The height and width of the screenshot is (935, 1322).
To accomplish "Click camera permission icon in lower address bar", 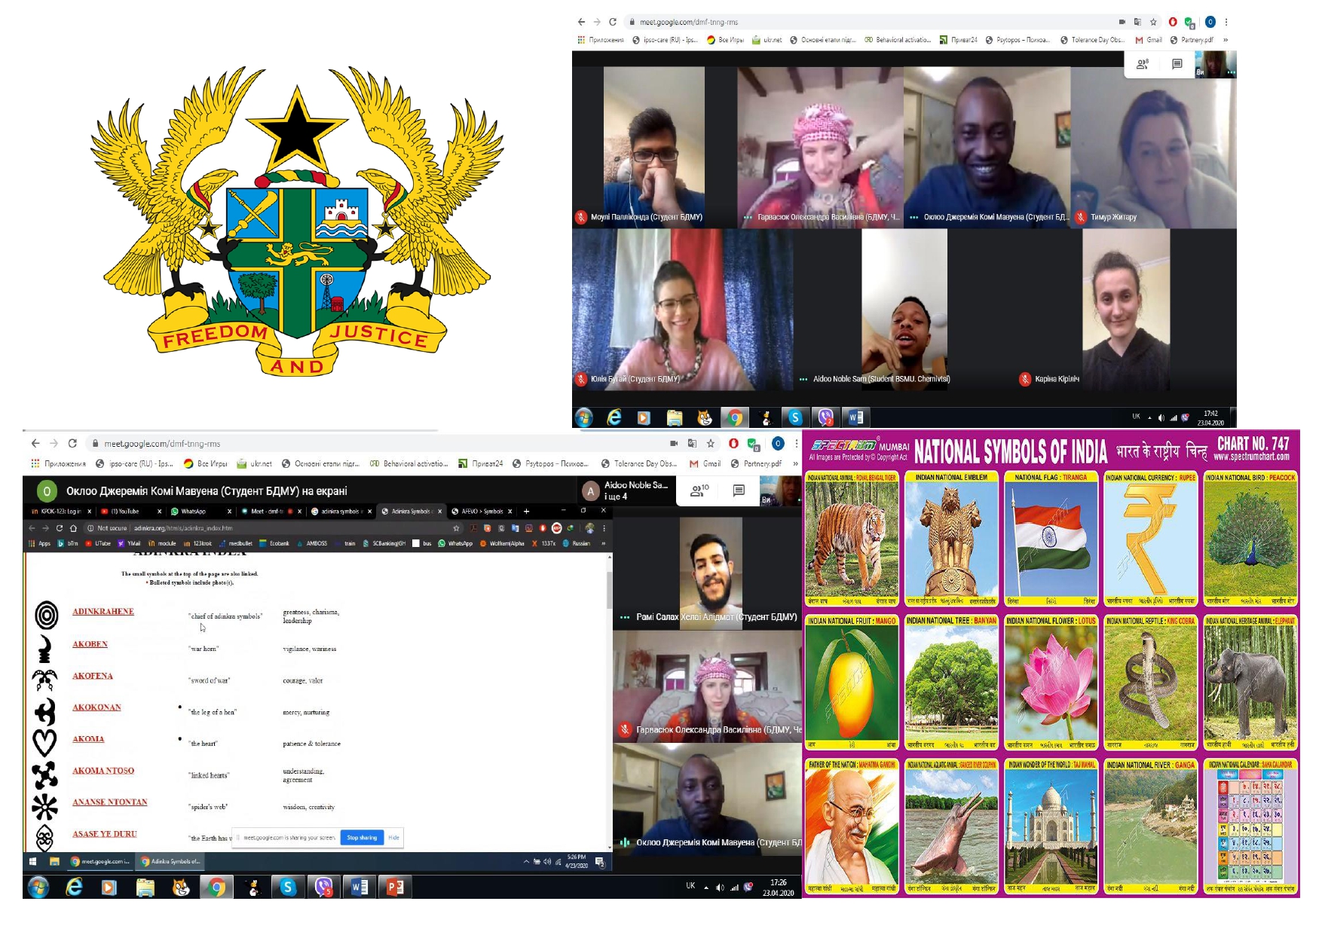I will pos(674,443).
